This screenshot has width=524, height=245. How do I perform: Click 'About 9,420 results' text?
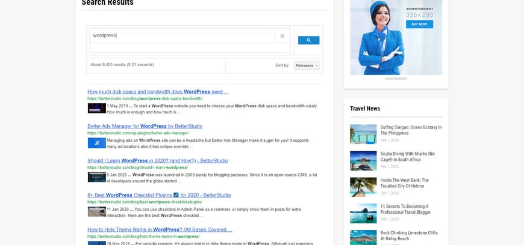tap(122, 65)
